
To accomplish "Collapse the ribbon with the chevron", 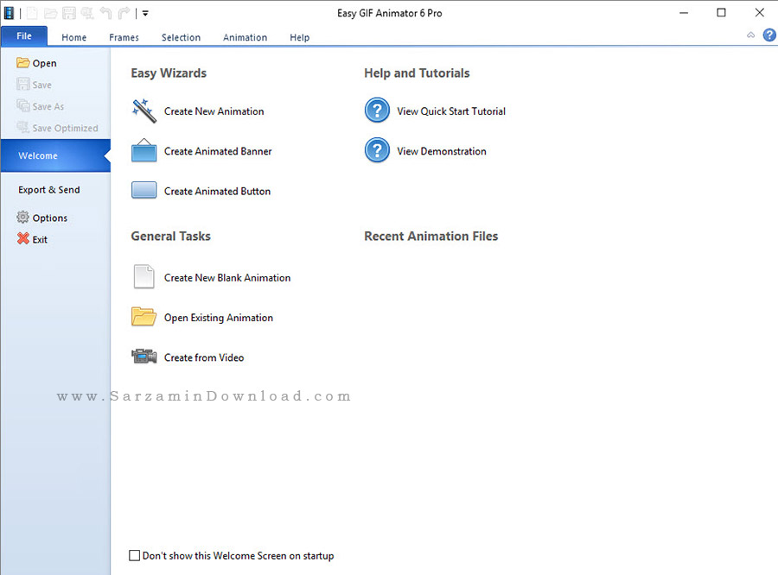I will (750, 35).
